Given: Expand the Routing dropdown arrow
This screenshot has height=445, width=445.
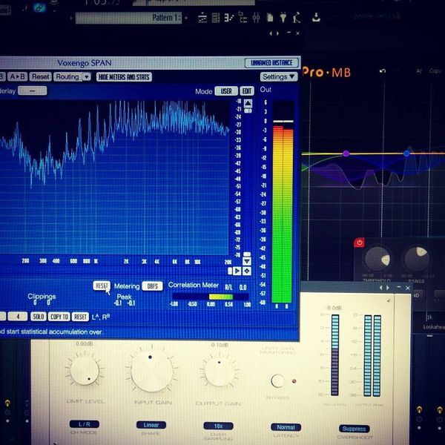Looking at the screenshot, I should (87, 77).
